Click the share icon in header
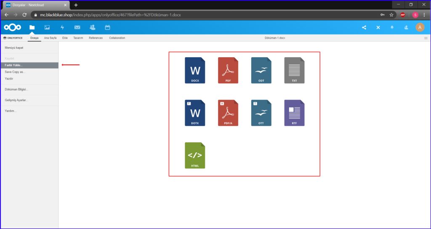 tap(364, 27)
